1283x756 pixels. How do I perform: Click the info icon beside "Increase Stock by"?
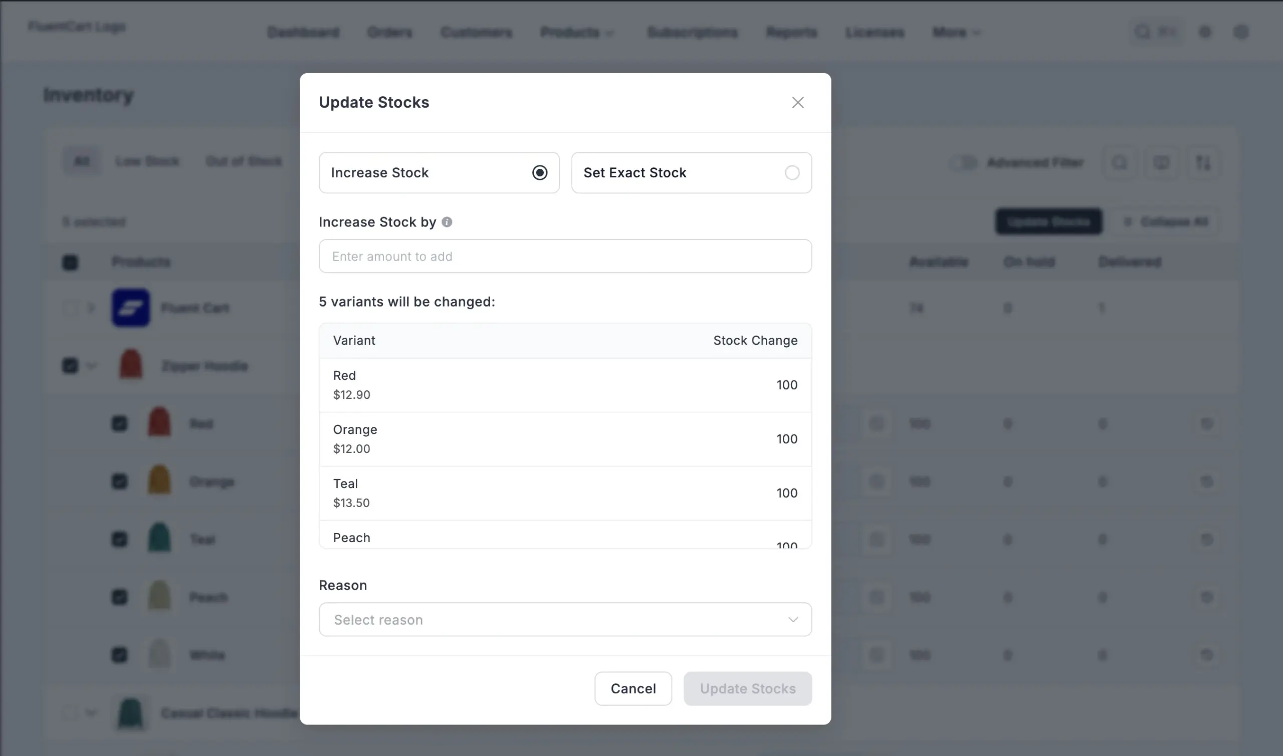point(447,222)
